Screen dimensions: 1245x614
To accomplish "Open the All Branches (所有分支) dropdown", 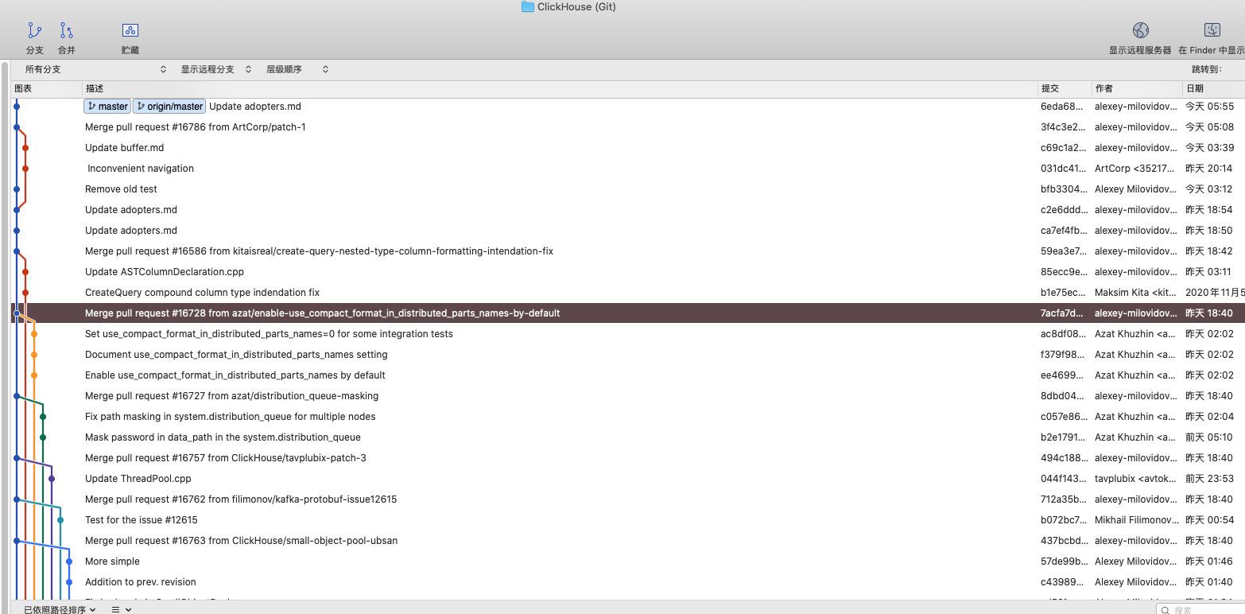I will [95, 69].
